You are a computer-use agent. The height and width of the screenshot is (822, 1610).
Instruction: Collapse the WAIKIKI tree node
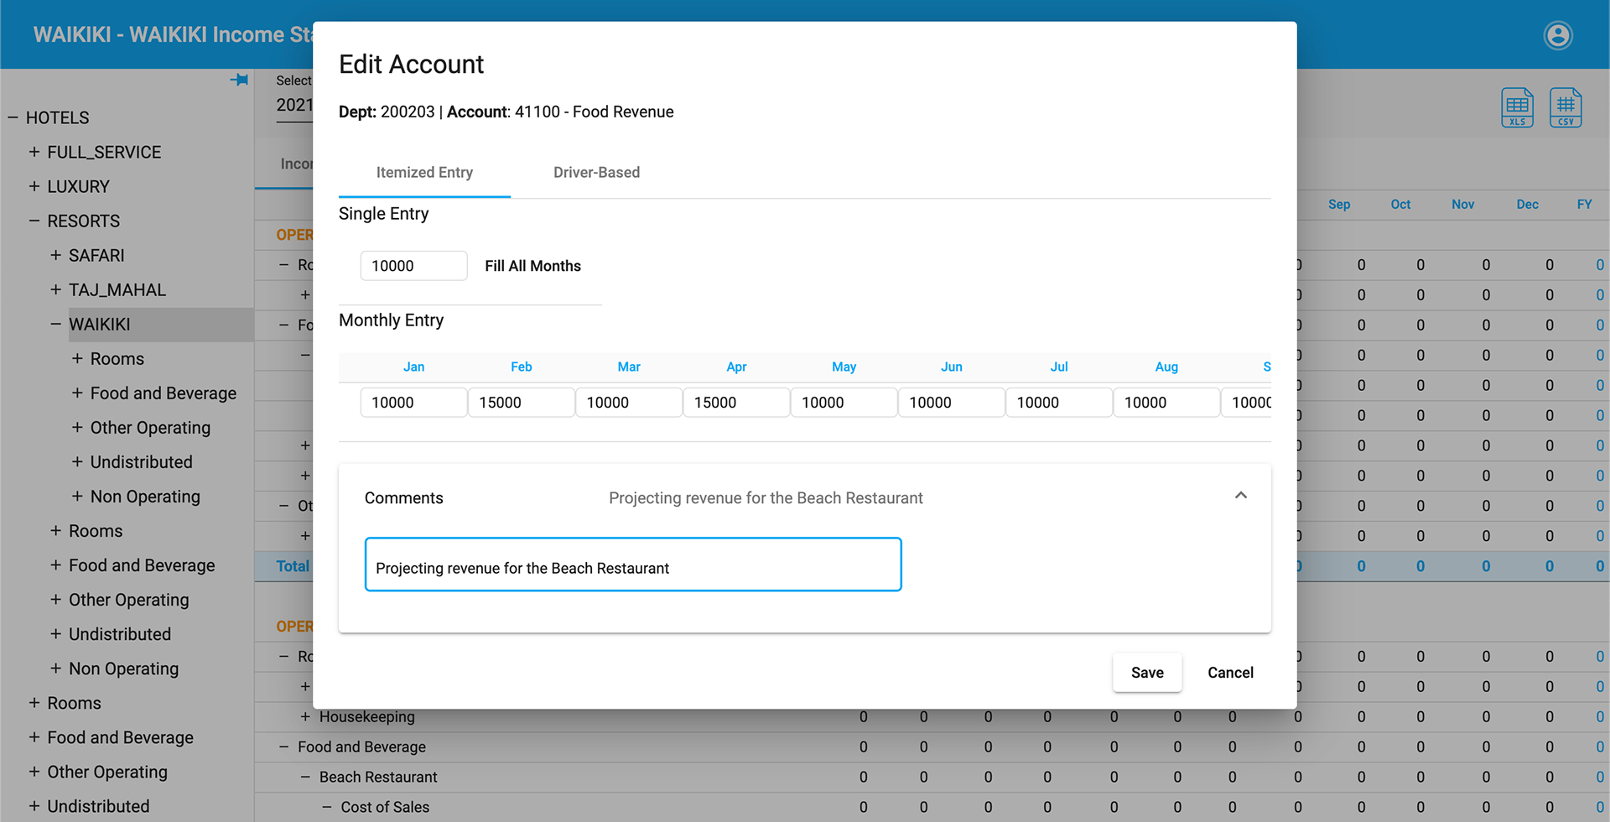point(55,324)
